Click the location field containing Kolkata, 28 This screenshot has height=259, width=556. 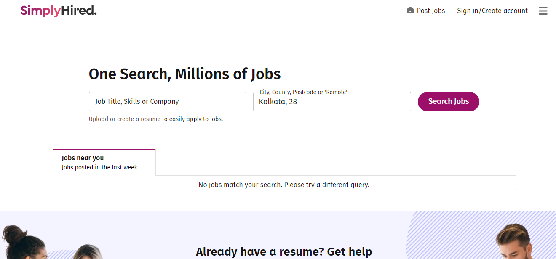pyautogui.click(x=332, y=102)
